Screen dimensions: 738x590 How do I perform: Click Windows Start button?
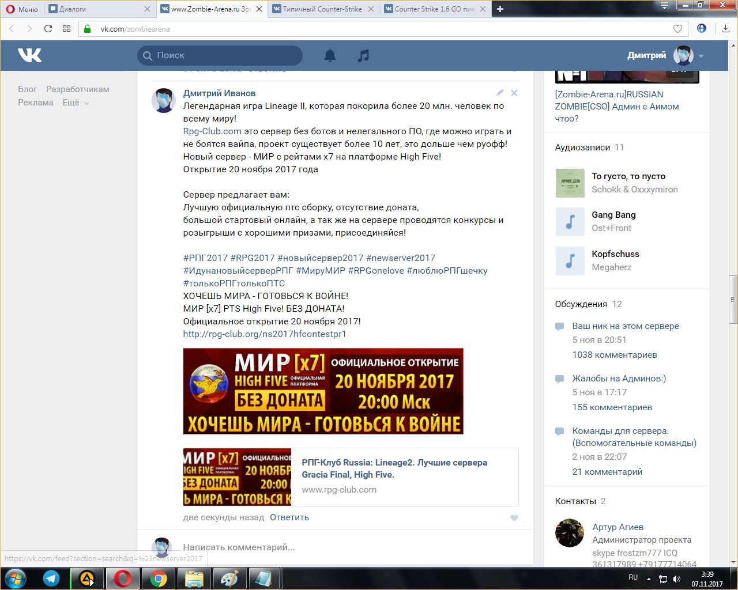click(16, 578)
